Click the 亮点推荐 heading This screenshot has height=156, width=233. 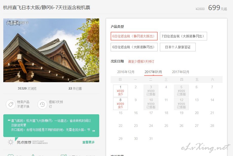click(24, 142)
